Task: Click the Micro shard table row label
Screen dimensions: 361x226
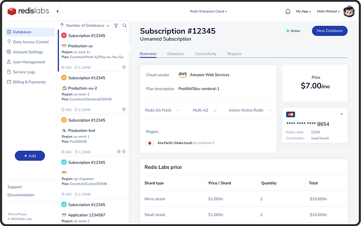Action: point(154,199)
